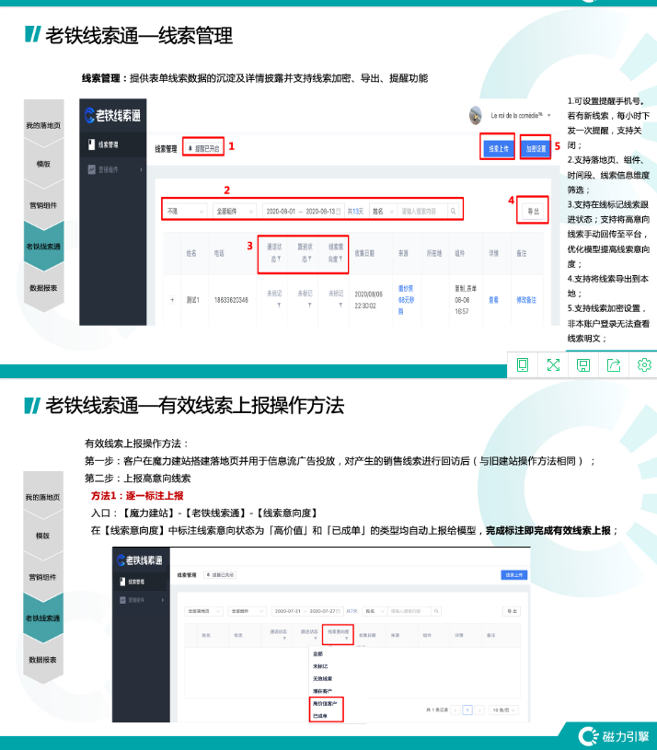Open settings via the green gear icon
Viewport: 657px width, 750px height.
pyautogui.click(x=644, y=365)
